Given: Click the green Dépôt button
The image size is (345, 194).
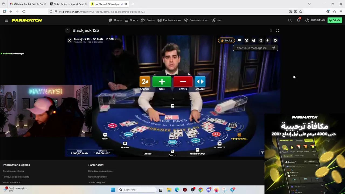Looking at the screenshot, I should click(334, 20).
